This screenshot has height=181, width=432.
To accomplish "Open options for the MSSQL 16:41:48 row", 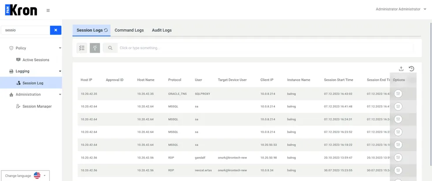I will 398,106.
